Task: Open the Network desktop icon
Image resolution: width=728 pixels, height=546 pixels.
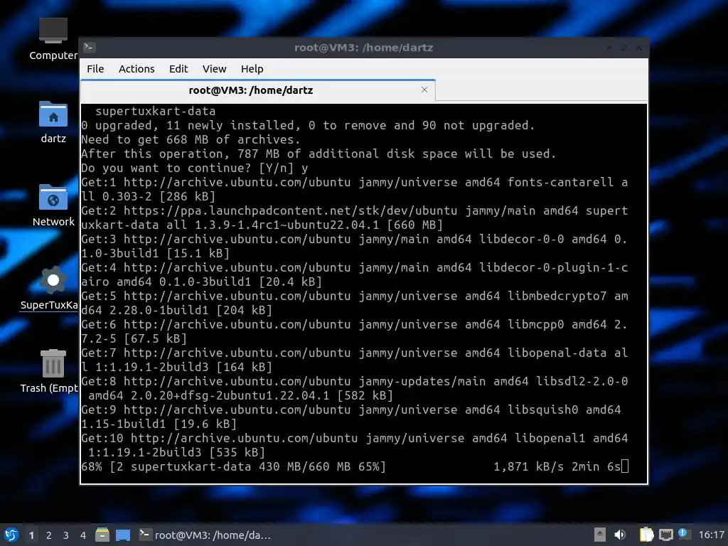Action: pyautogui.click(x=53, y=205)
